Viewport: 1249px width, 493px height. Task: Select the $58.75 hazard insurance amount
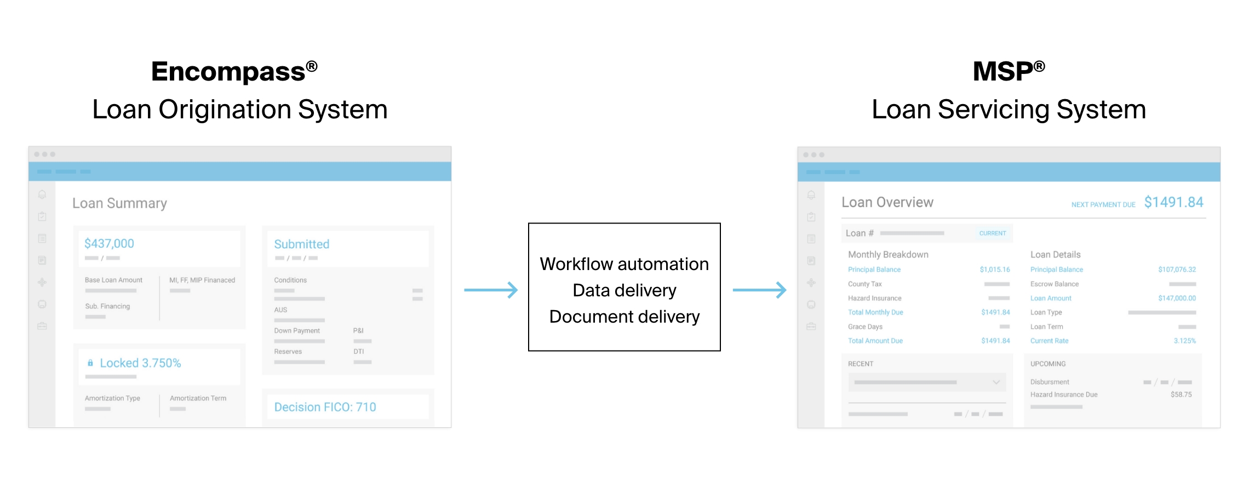click(1181, 394)
